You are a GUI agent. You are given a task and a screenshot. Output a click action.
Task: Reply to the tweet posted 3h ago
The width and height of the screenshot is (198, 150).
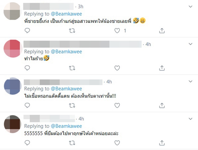click(x=27, y=31)
